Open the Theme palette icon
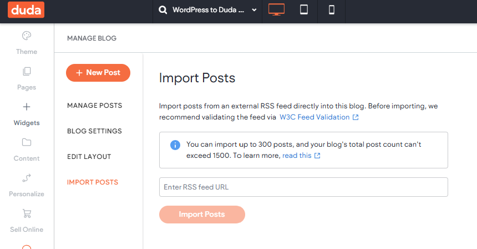The height and width of the screenshot is (249, 477). coord(27,36)
